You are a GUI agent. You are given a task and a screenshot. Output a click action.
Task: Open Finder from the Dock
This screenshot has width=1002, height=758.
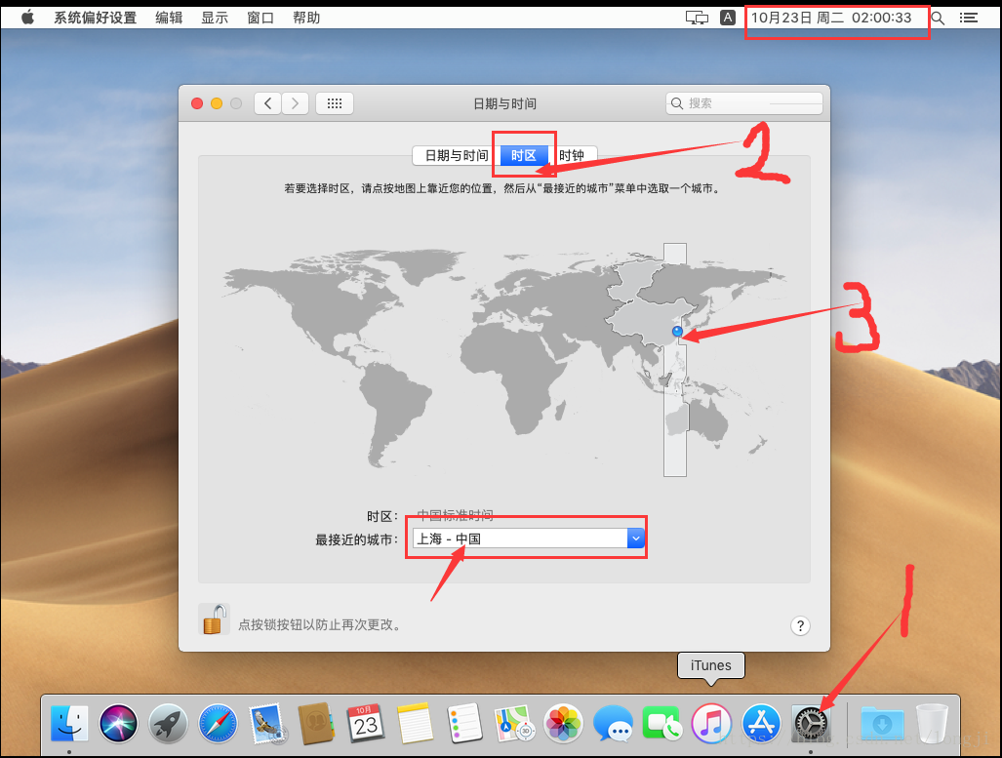click(69, 724)
